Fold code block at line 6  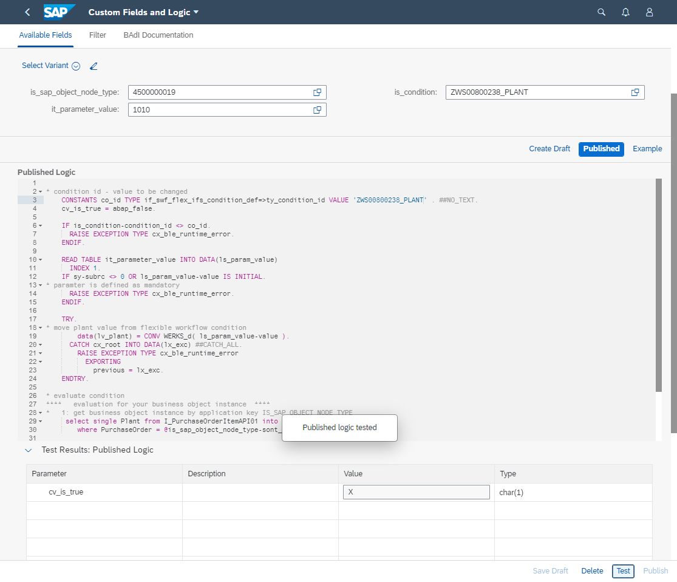click(x=41, y=225)
